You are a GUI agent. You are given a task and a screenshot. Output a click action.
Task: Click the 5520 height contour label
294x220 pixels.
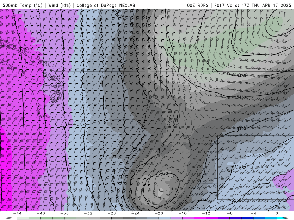click(x=244, y=168)
